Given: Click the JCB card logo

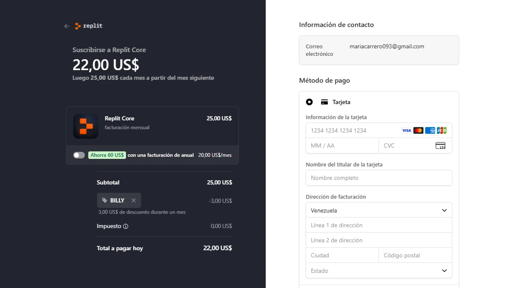Looking at the screenshot, I should click(x=442, y=131).
